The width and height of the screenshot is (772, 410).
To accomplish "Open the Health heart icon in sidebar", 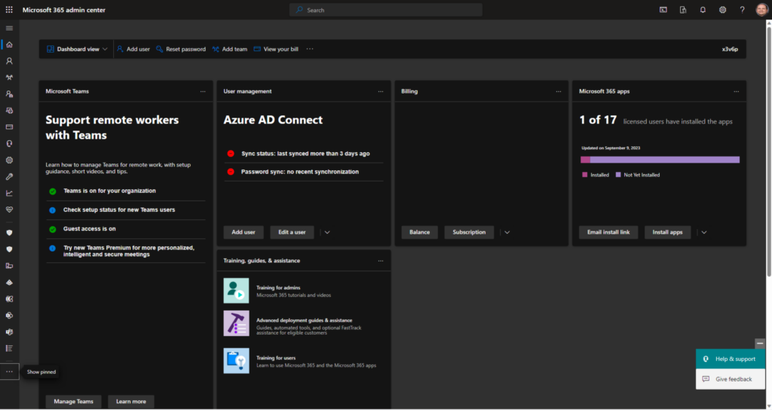I will (x=9, y=210).
